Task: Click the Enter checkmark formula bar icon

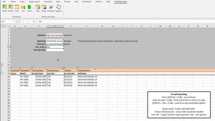Action: click(29, 22)
